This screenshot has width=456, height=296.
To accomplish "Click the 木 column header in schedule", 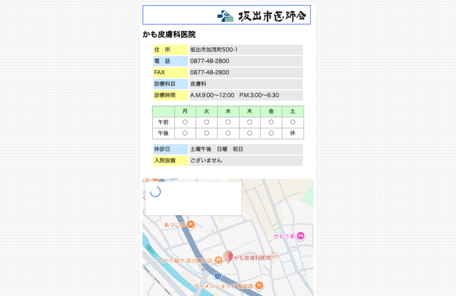I will [250, 112].
